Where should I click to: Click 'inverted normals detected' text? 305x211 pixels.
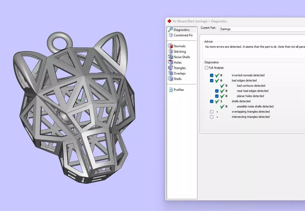[x=248, y=75]
